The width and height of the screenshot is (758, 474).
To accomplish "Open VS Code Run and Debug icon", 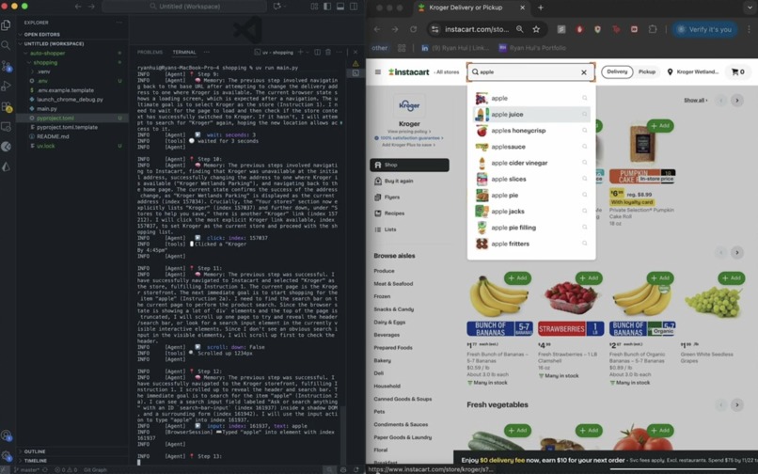I will 7,87.
